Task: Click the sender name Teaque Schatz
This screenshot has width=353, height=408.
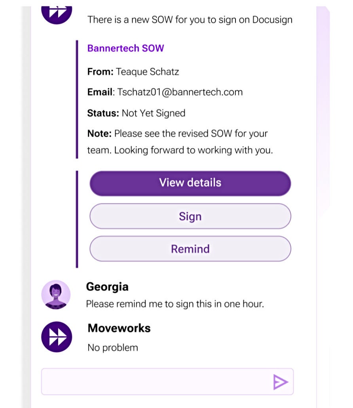Action: tap(147, 72)
